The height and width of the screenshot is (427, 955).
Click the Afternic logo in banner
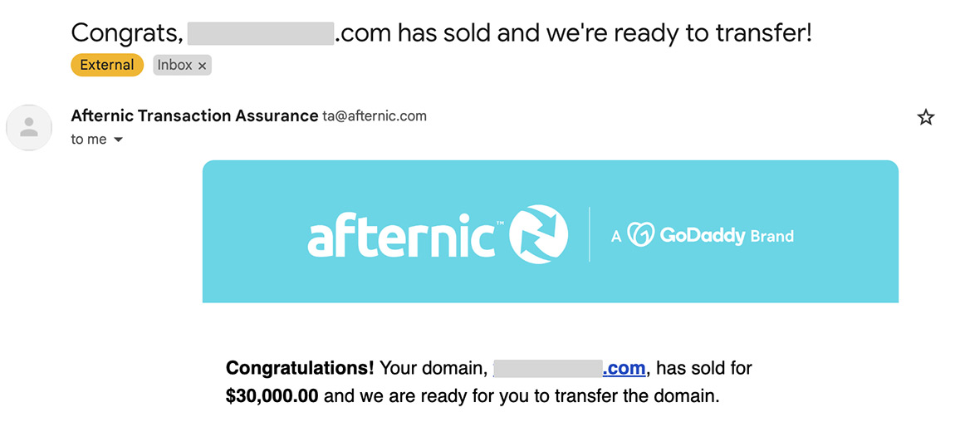tap(438, 236)
